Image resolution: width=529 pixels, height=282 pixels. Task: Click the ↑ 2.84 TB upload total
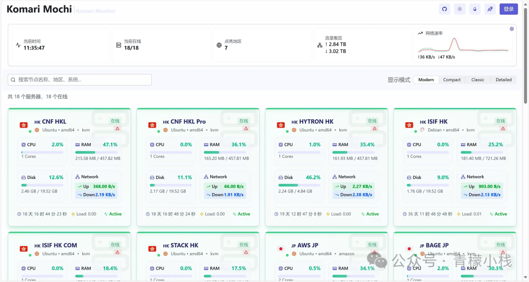[336, 44]
